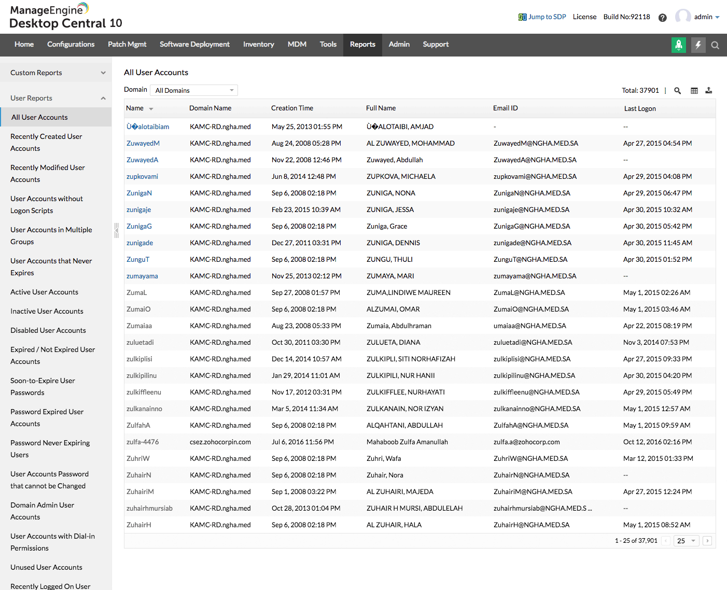Open Password Never Expiring Users report

pyautogui.click(x=50, y=449)
